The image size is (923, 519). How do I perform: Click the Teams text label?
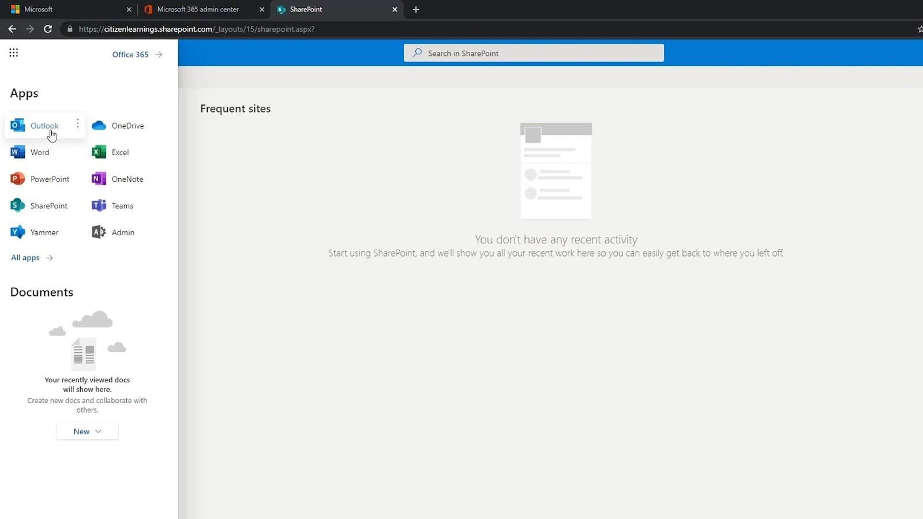(122, 205)
